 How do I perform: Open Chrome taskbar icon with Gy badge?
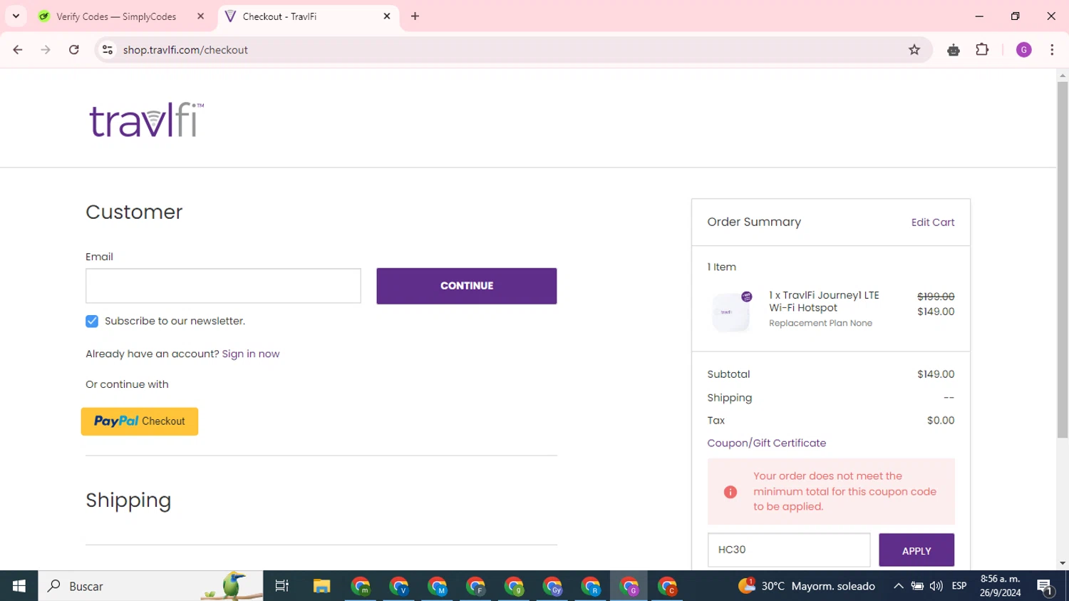point(553,586)
